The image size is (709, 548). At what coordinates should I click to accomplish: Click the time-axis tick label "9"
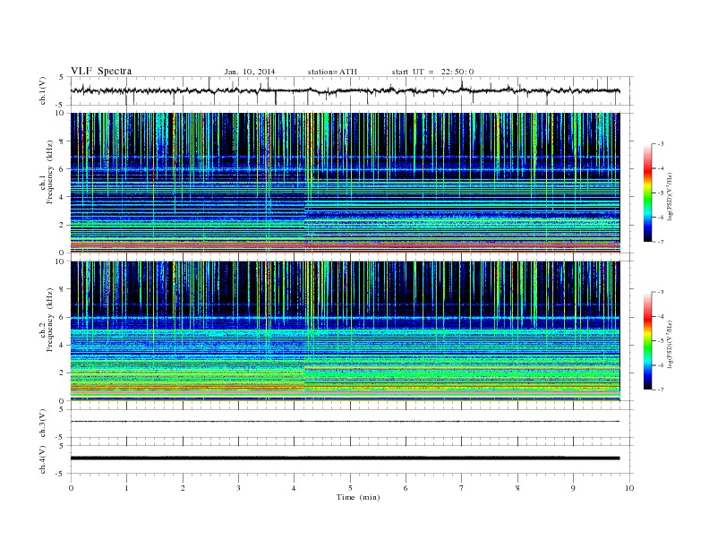pos(573,488)
